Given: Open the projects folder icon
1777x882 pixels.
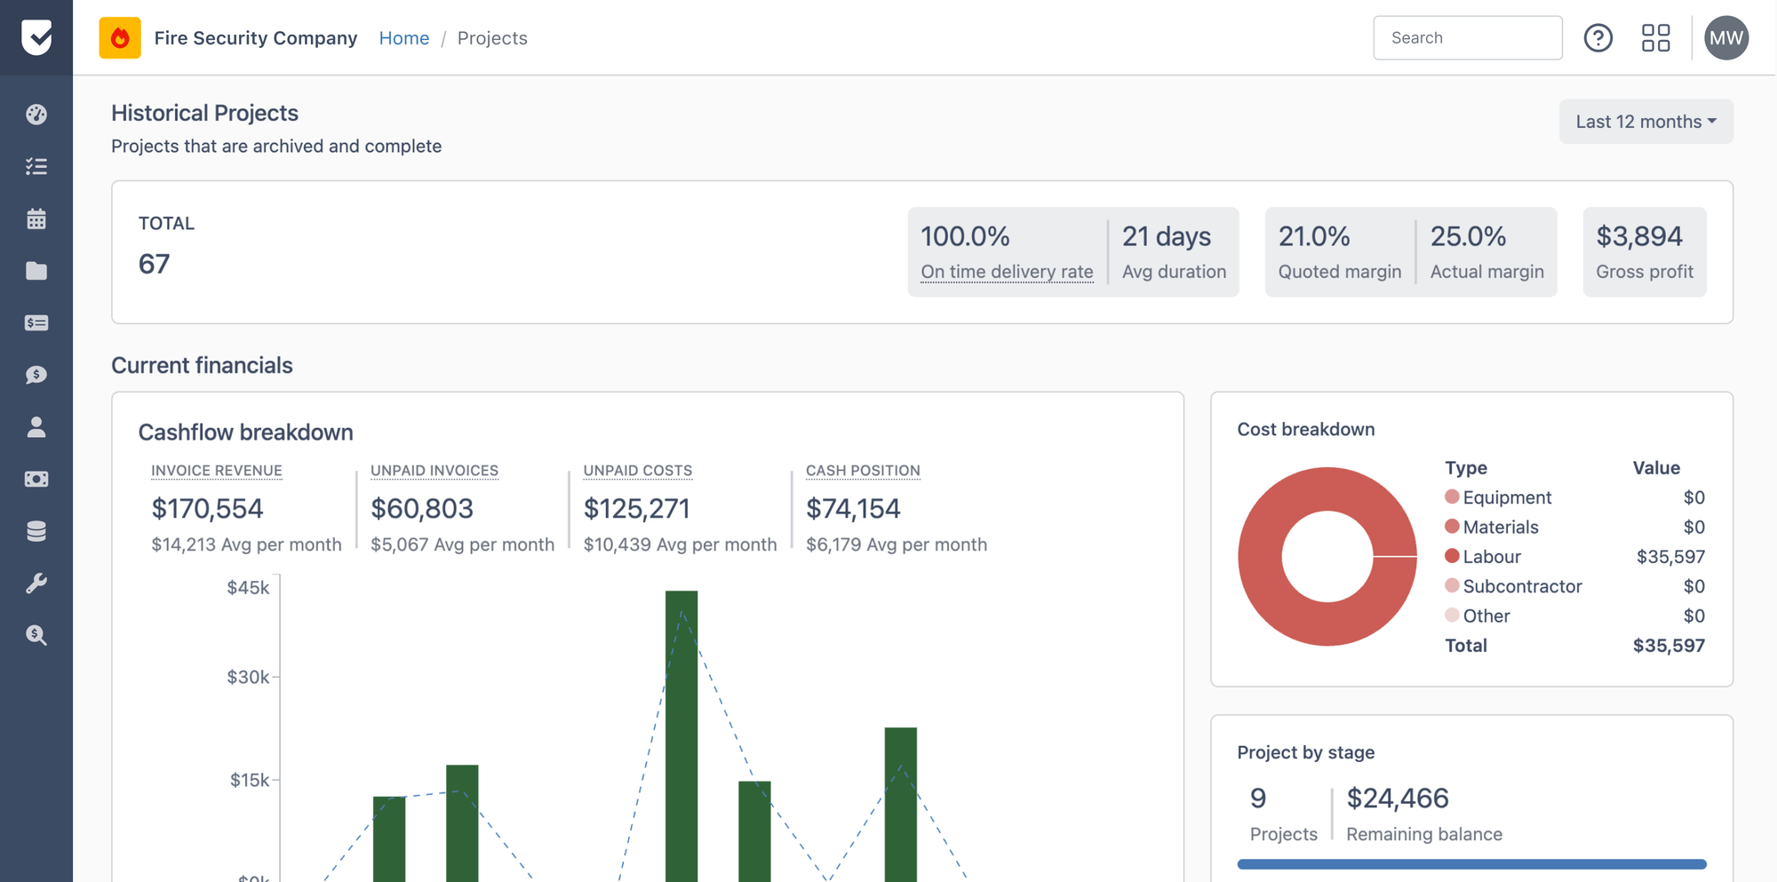Looking at the screenshot, I should click(36, 271).
